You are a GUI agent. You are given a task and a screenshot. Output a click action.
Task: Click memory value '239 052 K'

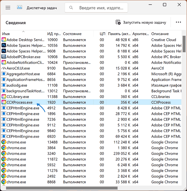pyautogui.click(x=122, y=154)
